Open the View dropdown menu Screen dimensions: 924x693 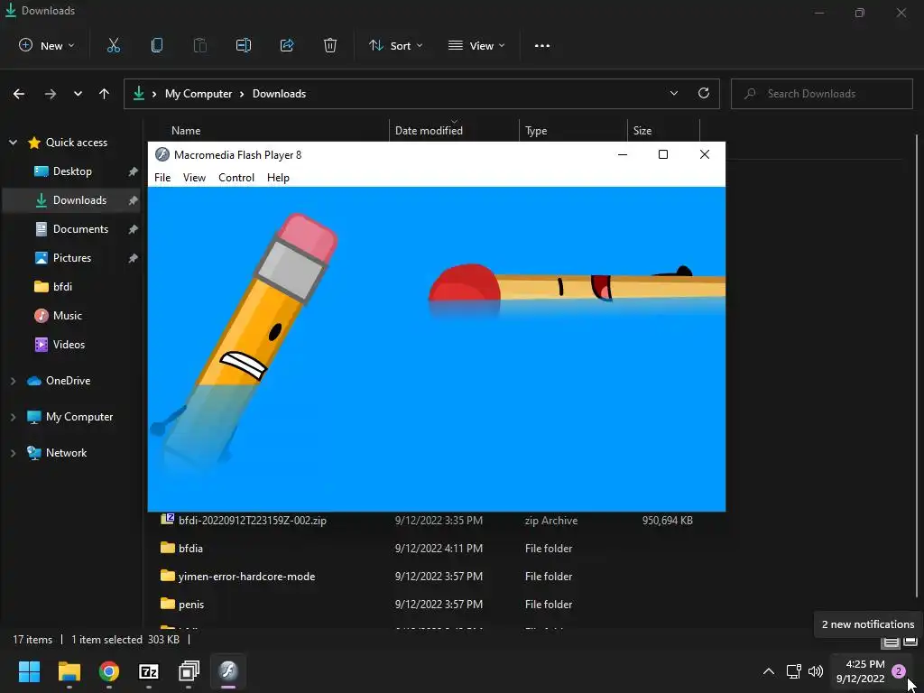[x=476, y=45]
